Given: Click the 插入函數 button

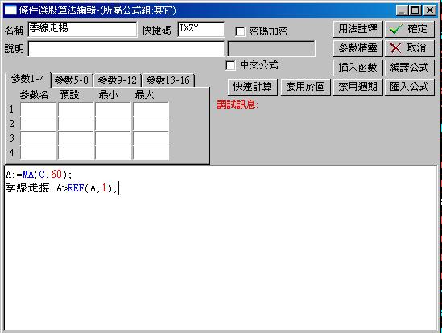Looking at the screenshot, I should click(x=357, y=68).
